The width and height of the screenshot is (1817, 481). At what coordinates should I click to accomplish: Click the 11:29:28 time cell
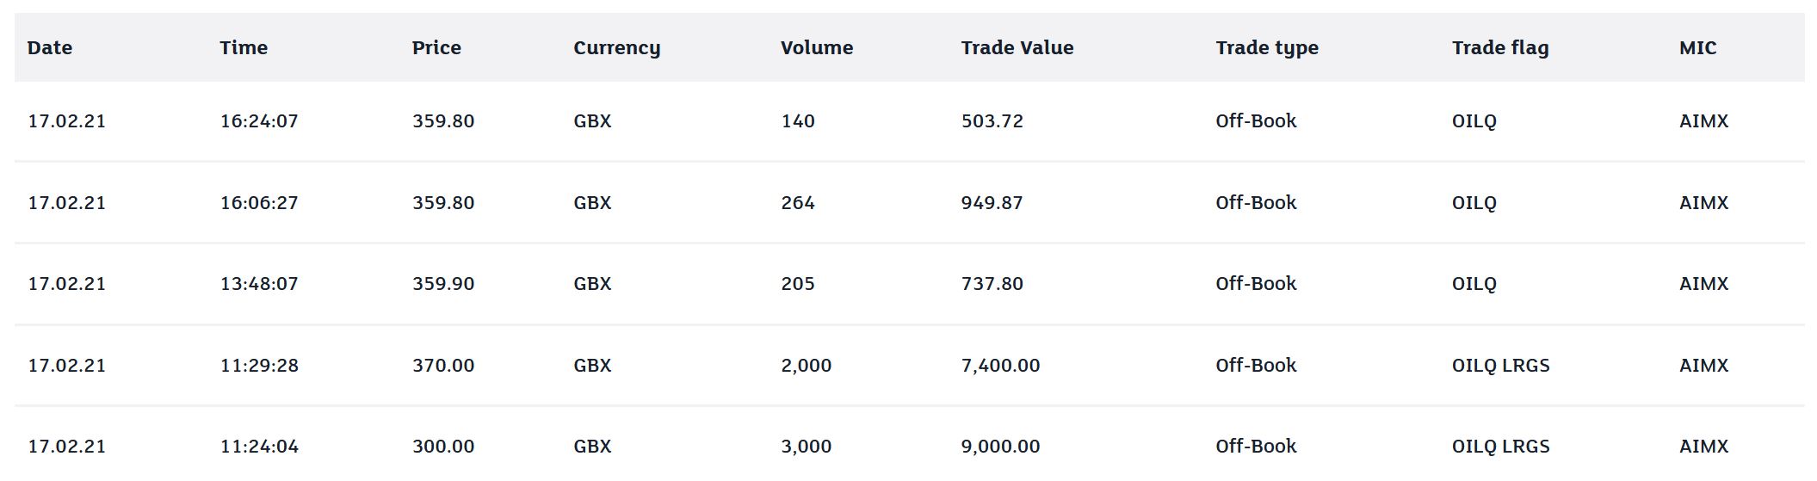tap(259, 366)
